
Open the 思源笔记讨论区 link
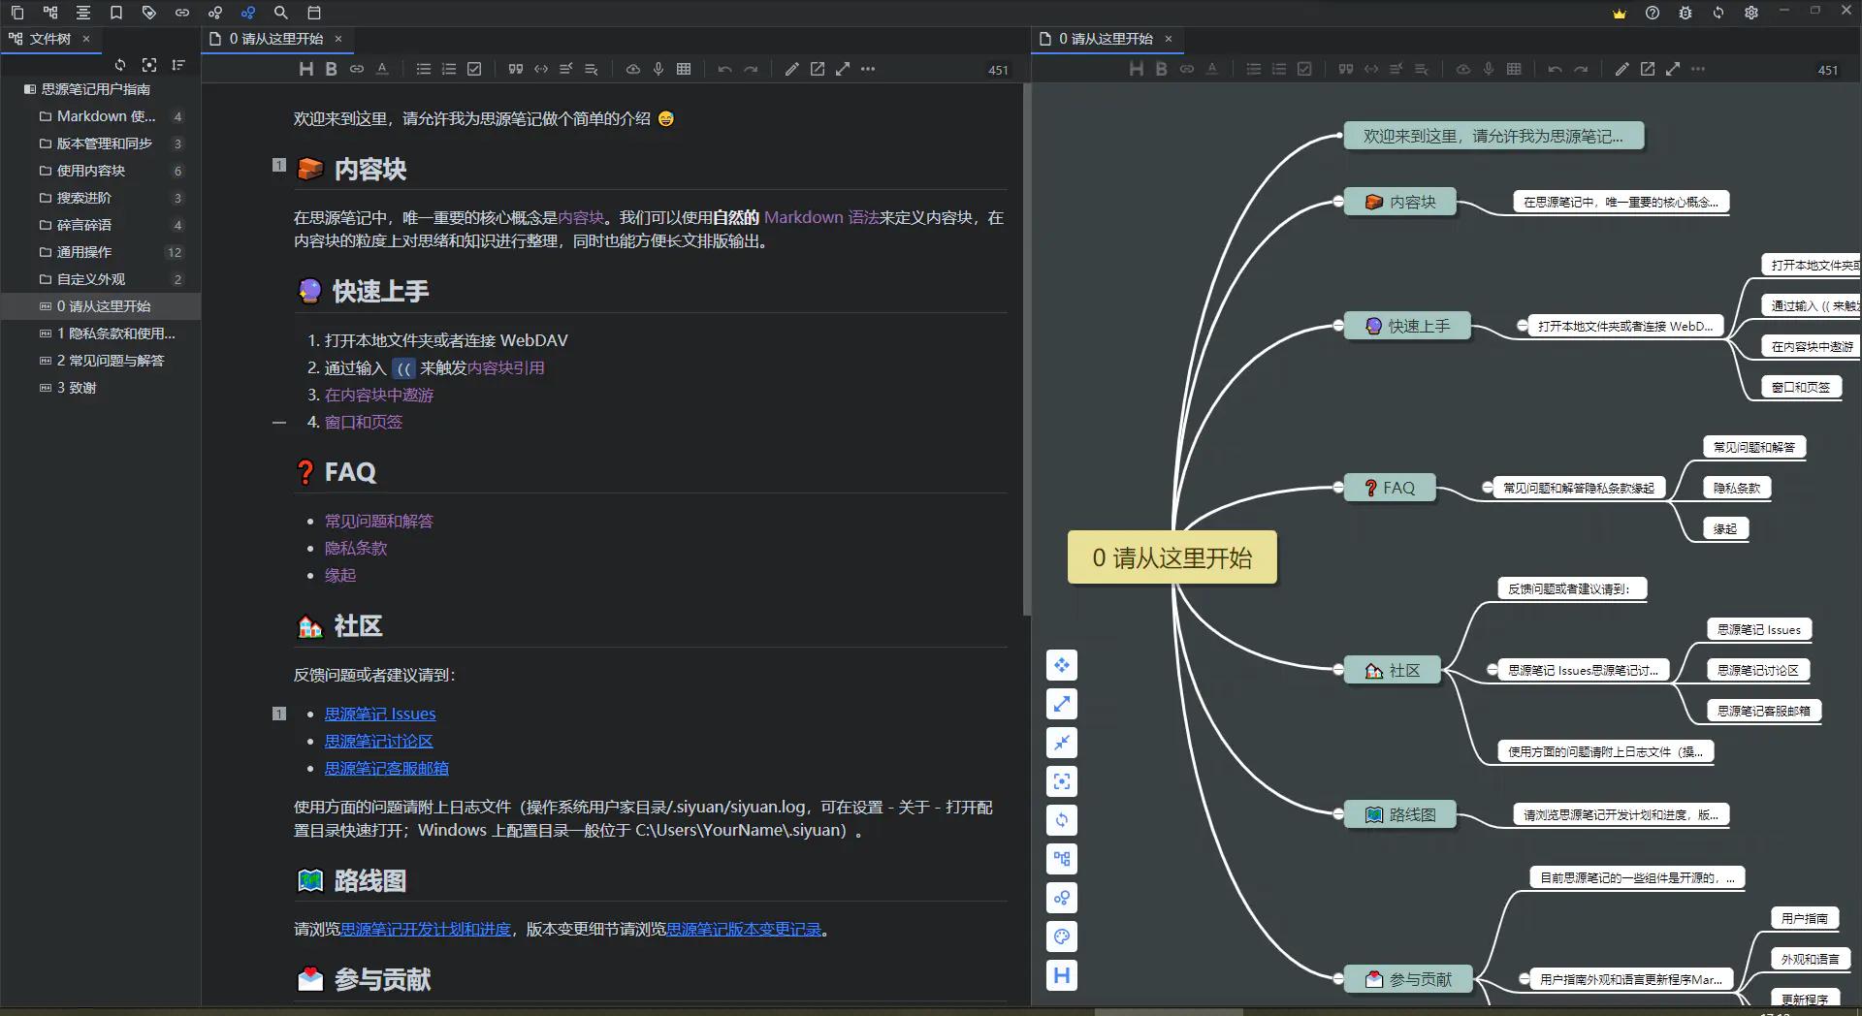[x=379, y=741]
